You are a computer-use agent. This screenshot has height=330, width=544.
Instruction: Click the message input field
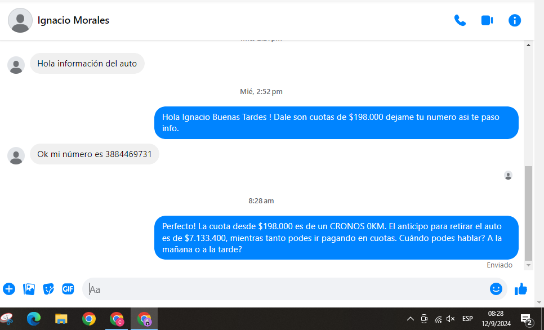click(282, 289)
